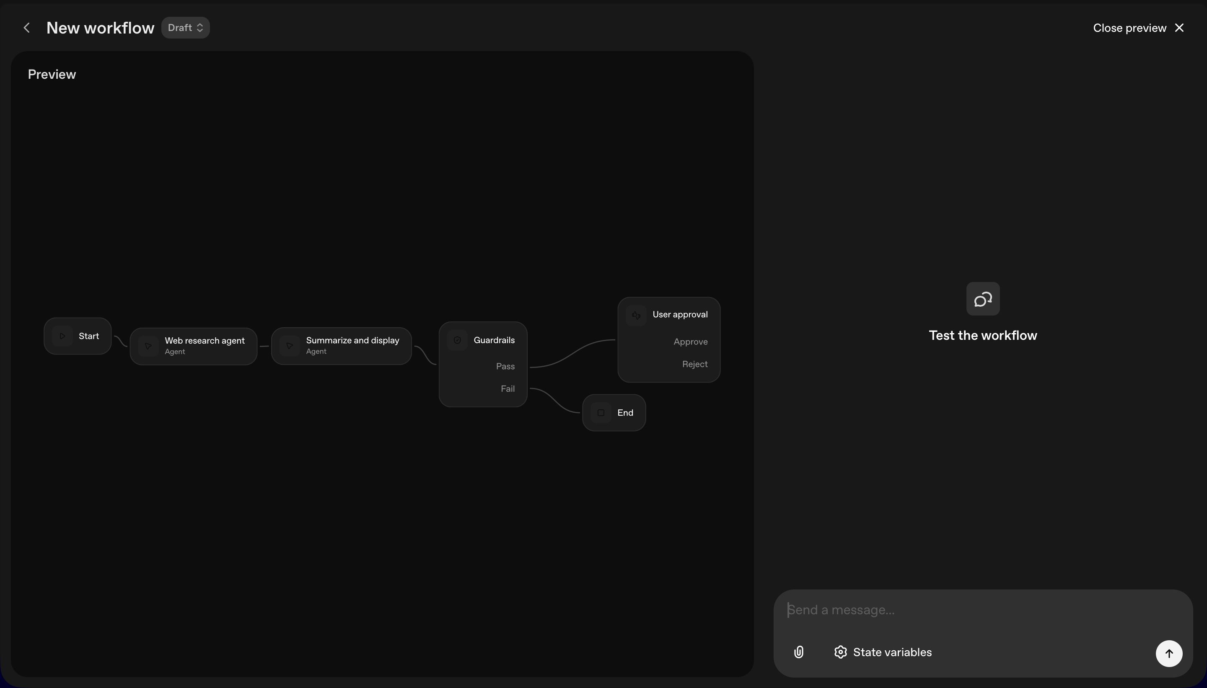Click the paperclip attach file icon
1207x688 pixels.
(798, 652)
